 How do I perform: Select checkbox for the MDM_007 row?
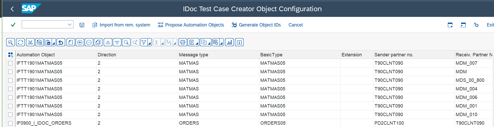(x=10, y=63)
